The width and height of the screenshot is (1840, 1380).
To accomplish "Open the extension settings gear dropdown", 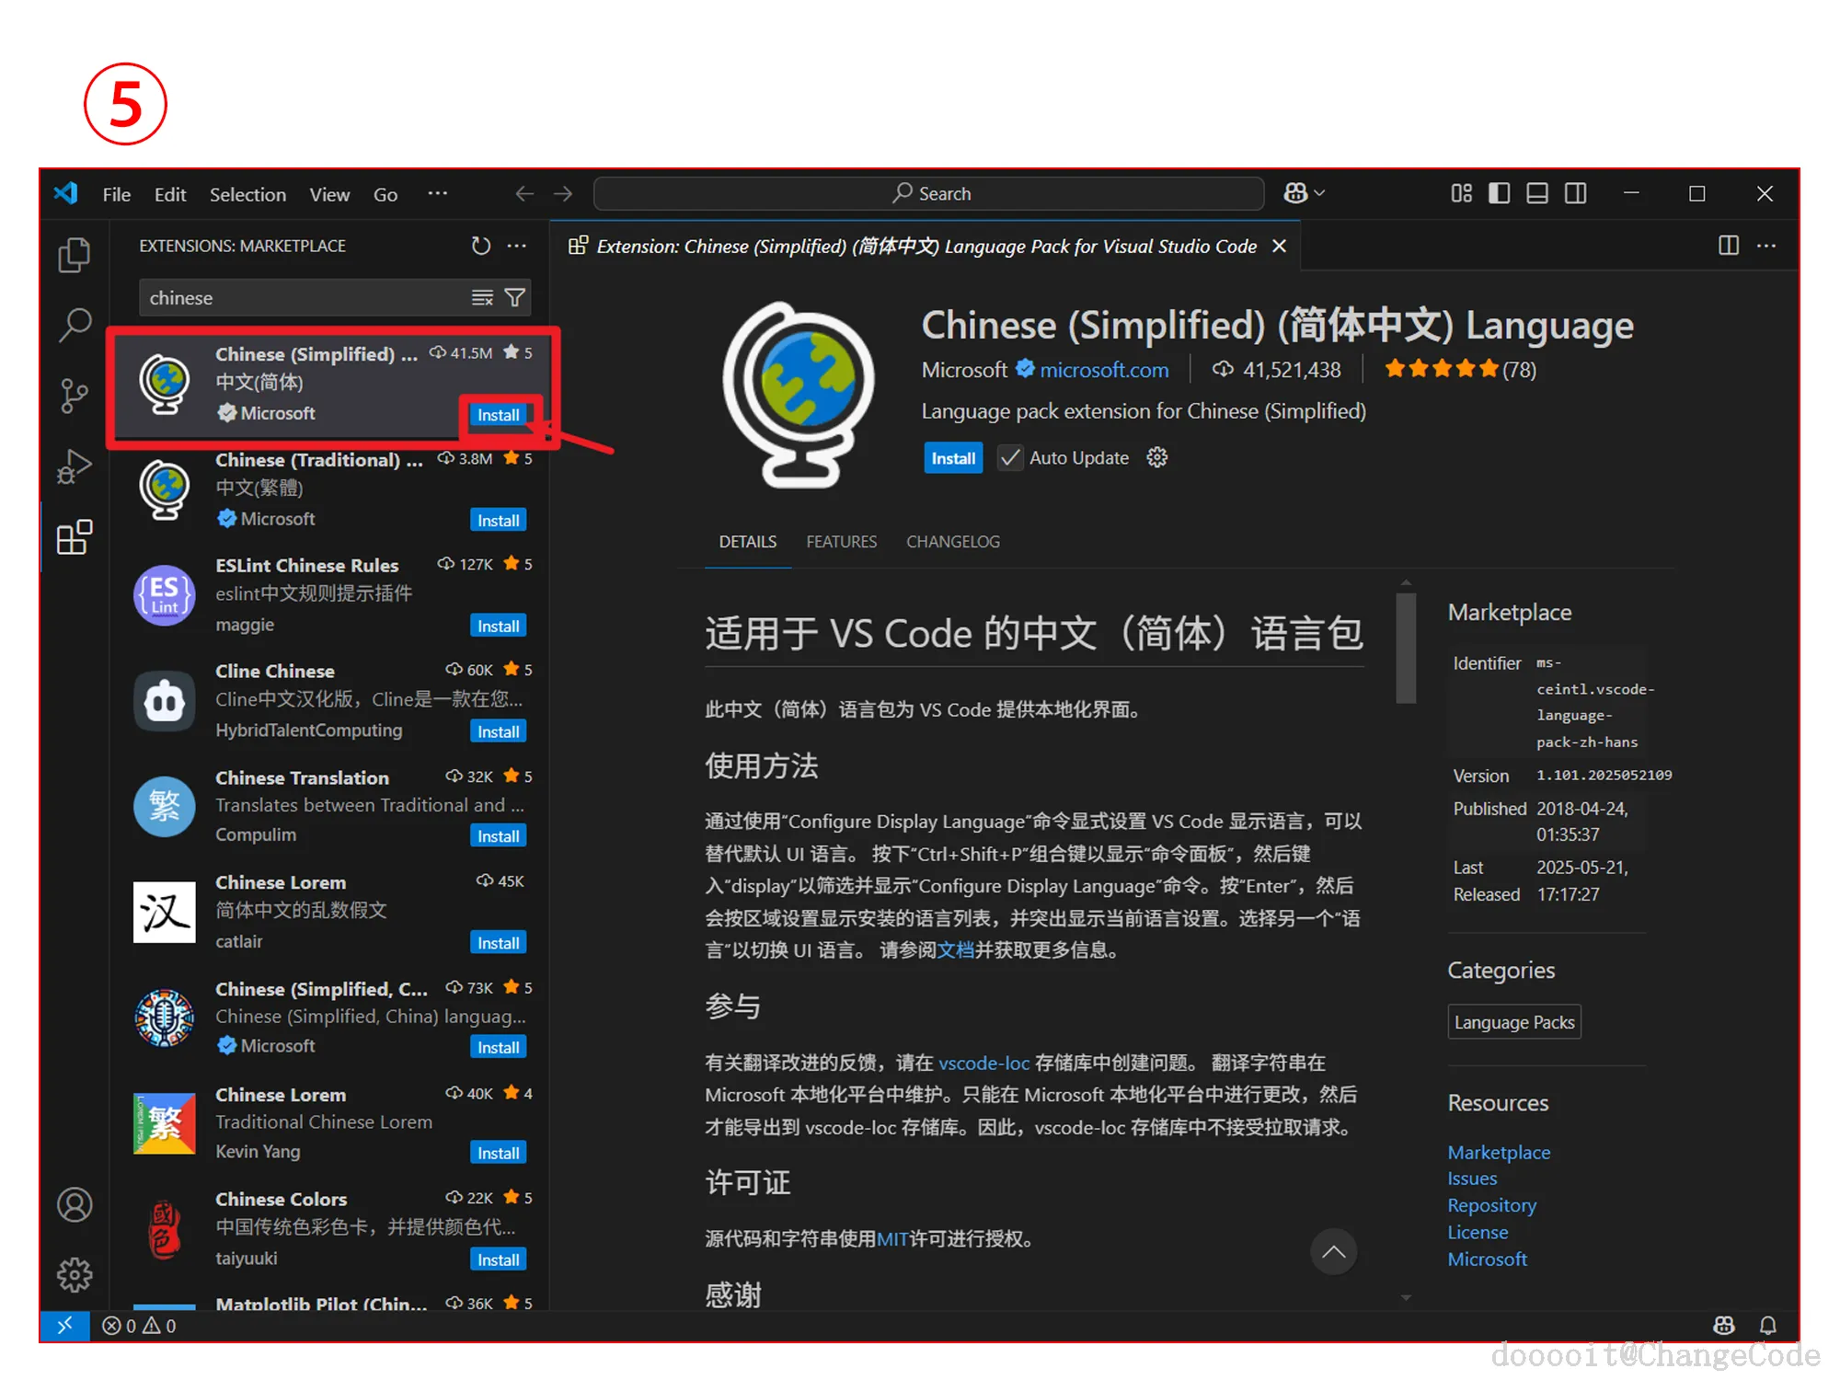I will click(1156, 457).
